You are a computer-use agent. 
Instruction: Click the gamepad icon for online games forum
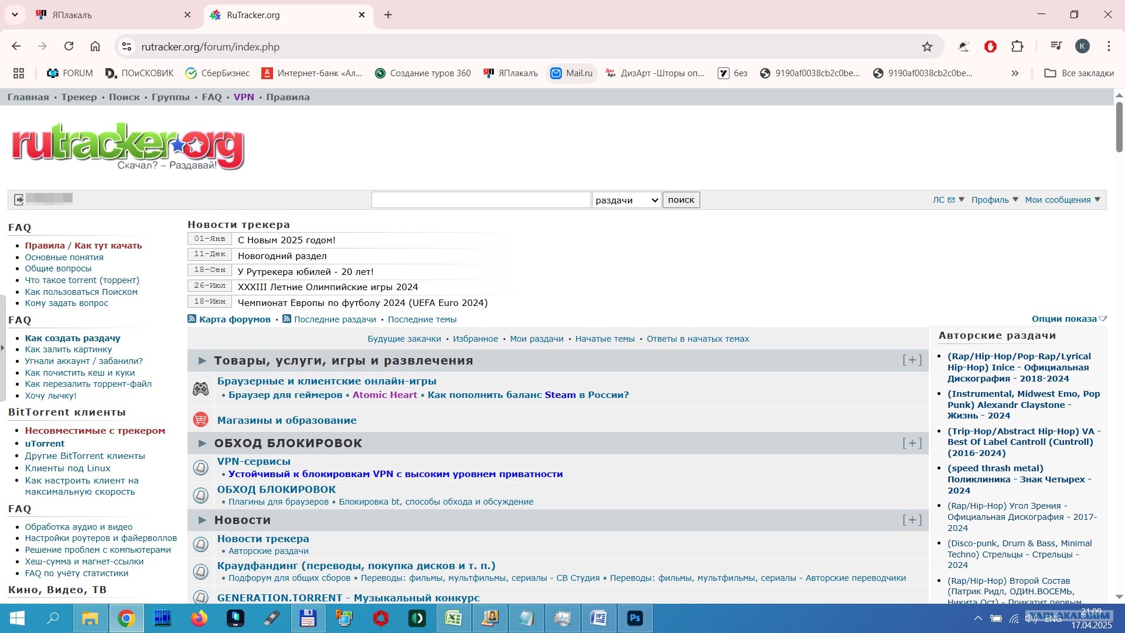pos(200,388)
